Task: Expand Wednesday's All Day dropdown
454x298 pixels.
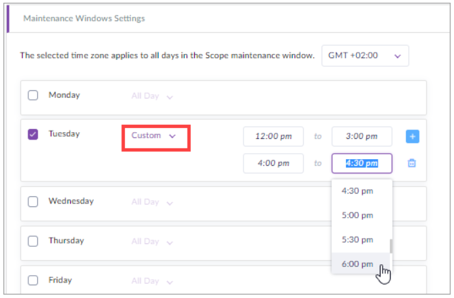Action: point(152,202)
